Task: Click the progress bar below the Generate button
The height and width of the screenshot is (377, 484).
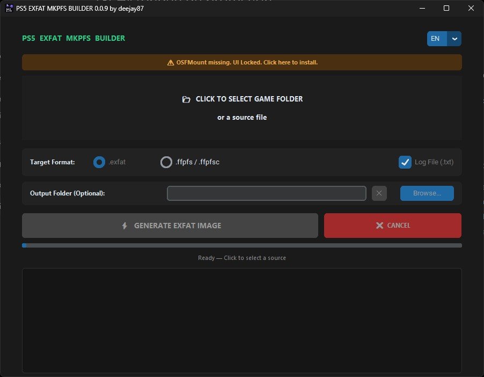Action: 242,245
